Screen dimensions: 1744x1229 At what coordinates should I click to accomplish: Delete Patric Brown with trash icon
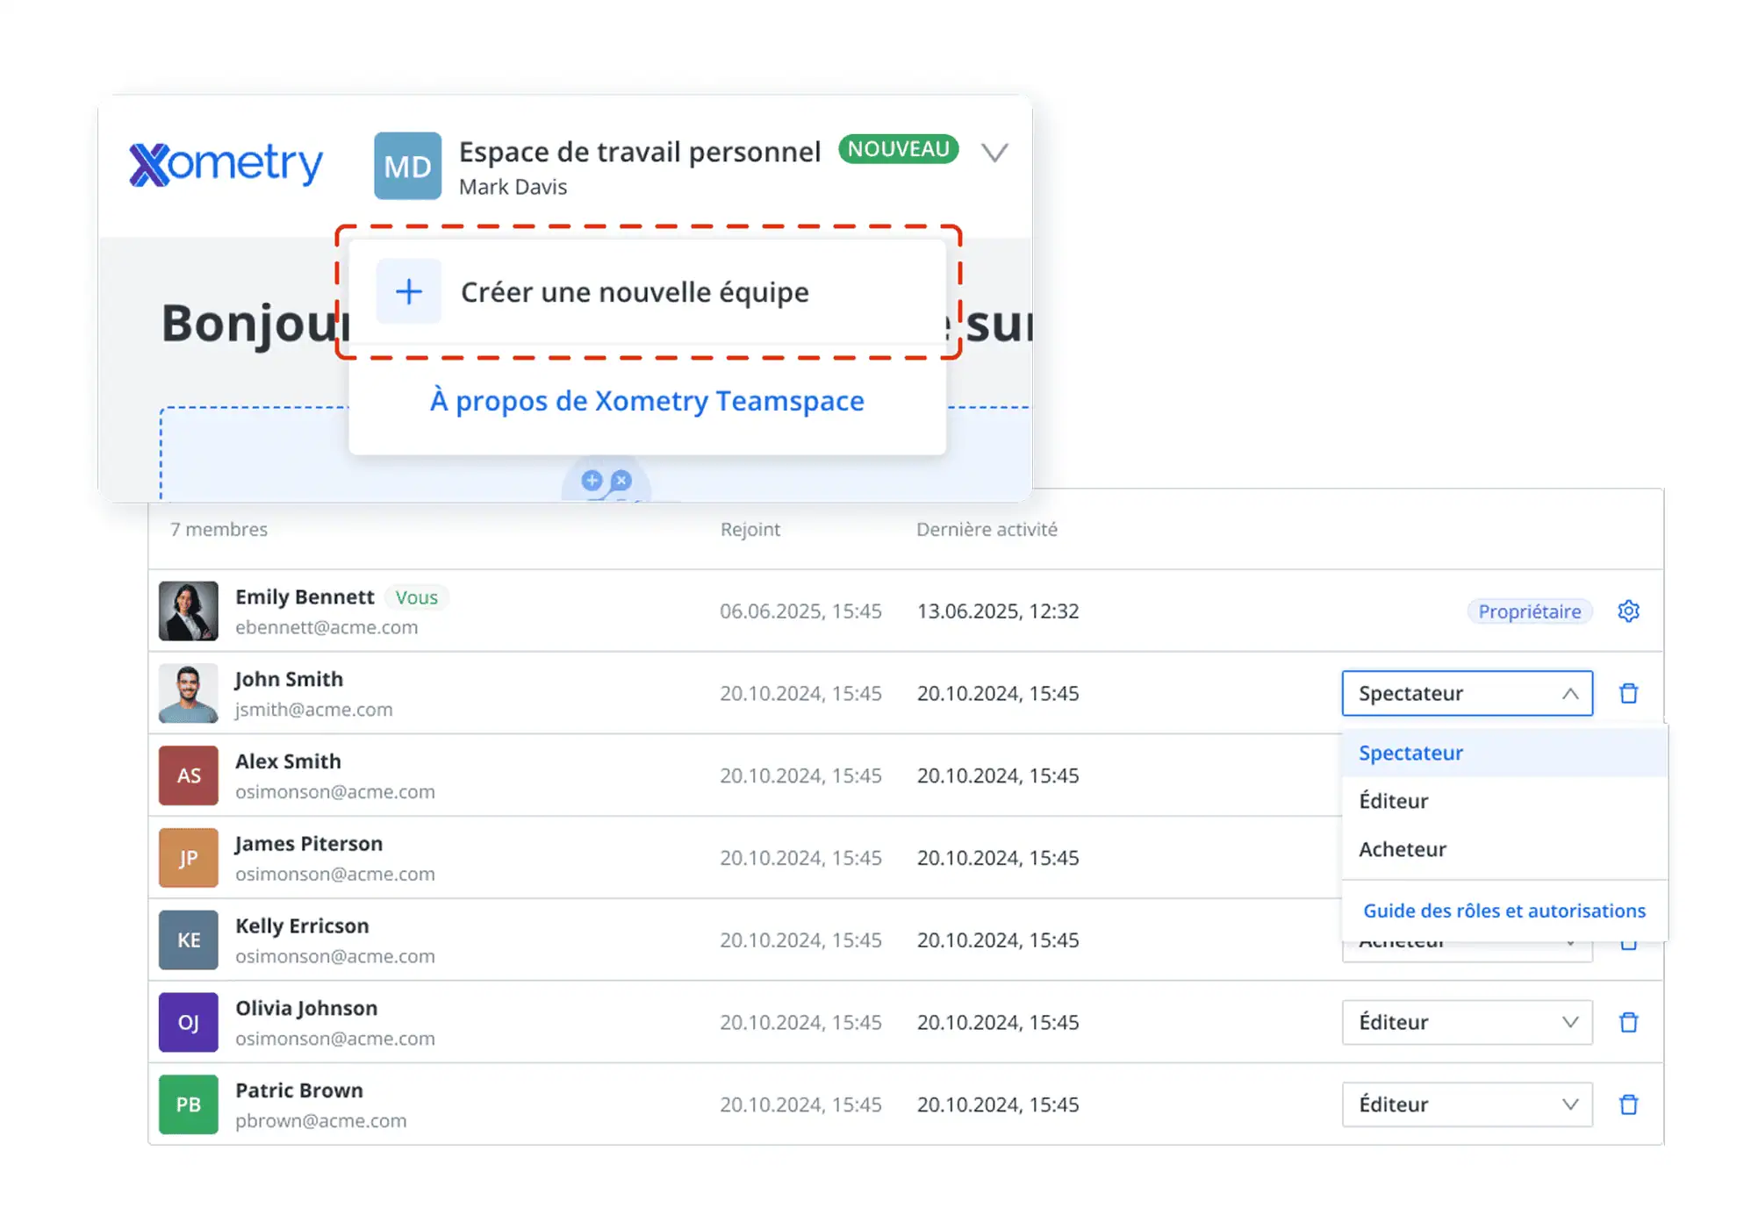point(1628,1104)
